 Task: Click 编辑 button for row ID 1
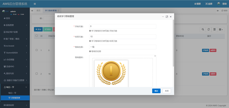206,50
